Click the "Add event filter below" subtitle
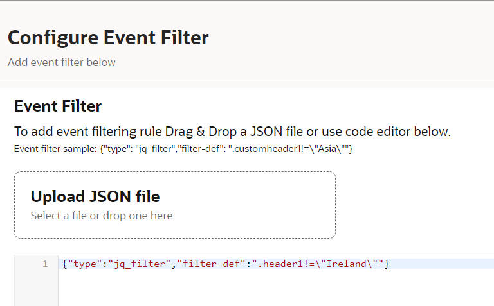The width and height of the screenshot is (494, 306). [x=62, y=62]
